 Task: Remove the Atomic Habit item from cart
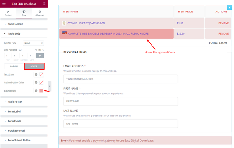[223, 23]
